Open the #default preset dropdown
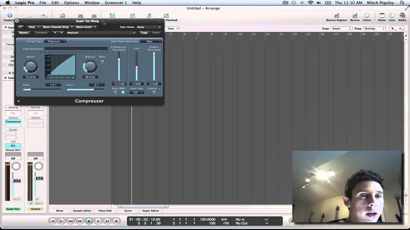This screenshot has width=410, height=230. [101, 33]
